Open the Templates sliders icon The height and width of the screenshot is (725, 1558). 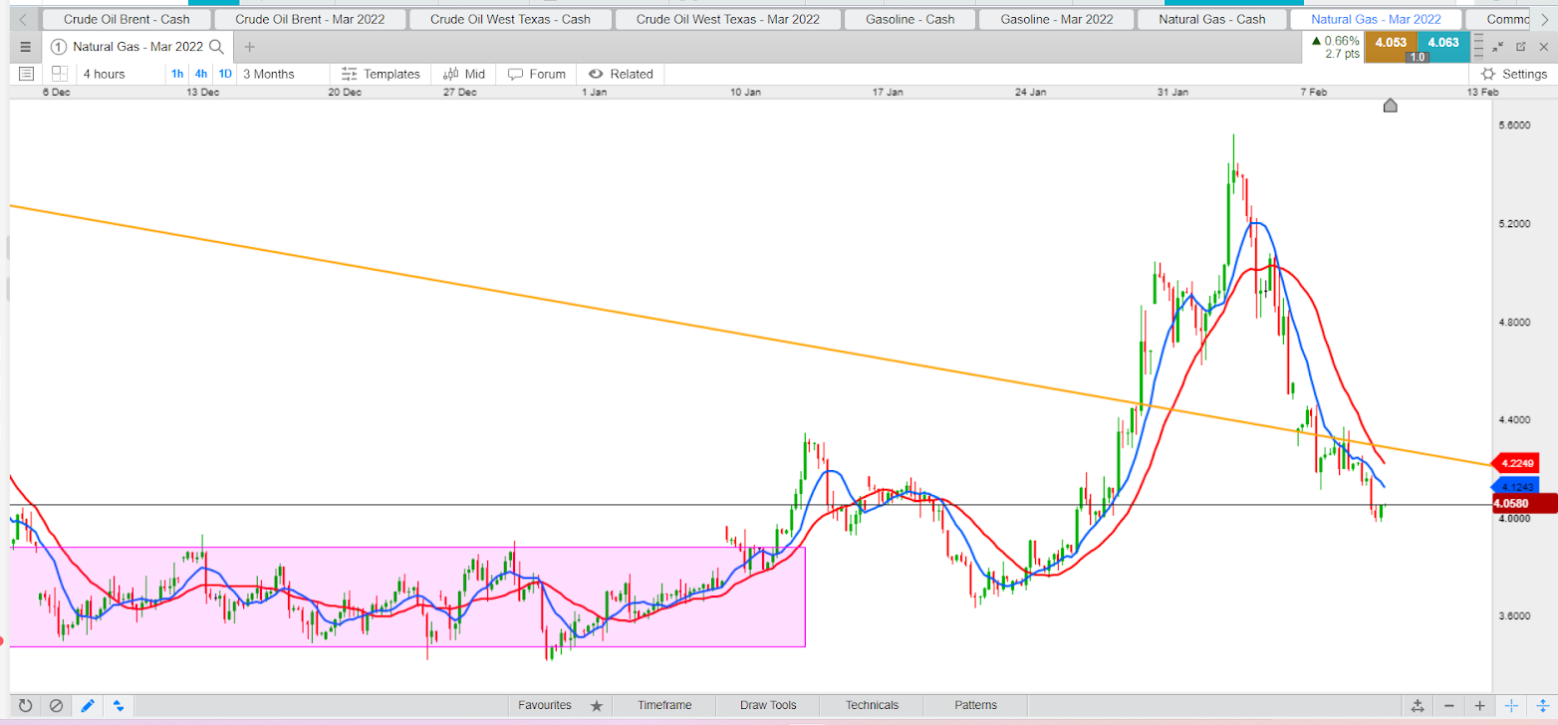pos(349,74)
